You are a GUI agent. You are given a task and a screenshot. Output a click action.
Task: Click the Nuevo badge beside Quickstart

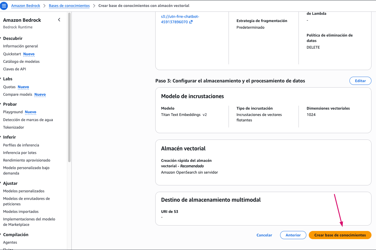point(29,54)
